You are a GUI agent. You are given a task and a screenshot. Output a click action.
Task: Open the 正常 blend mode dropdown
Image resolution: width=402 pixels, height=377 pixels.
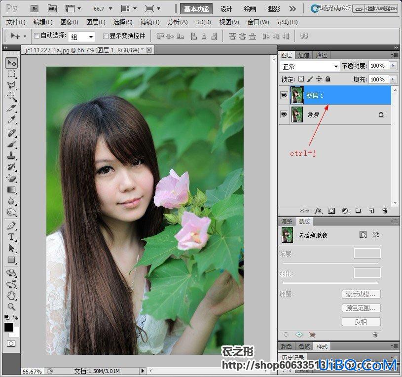(310, 67)
